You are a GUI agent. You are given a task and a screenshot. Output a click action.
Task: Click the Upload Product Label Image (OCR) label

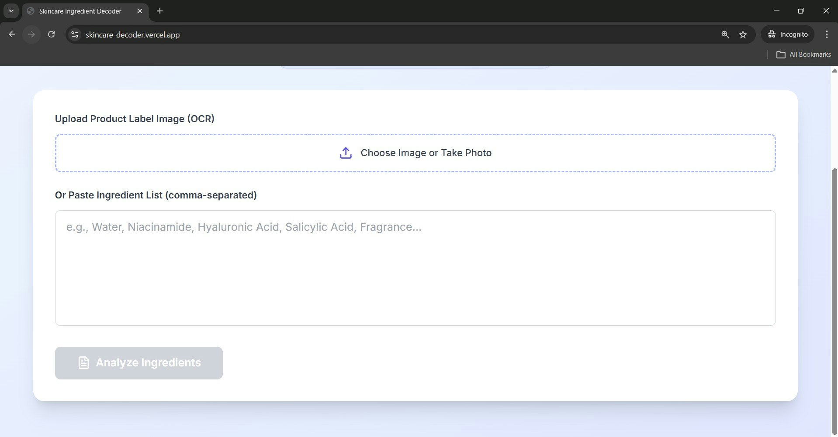tap(135, 119)
